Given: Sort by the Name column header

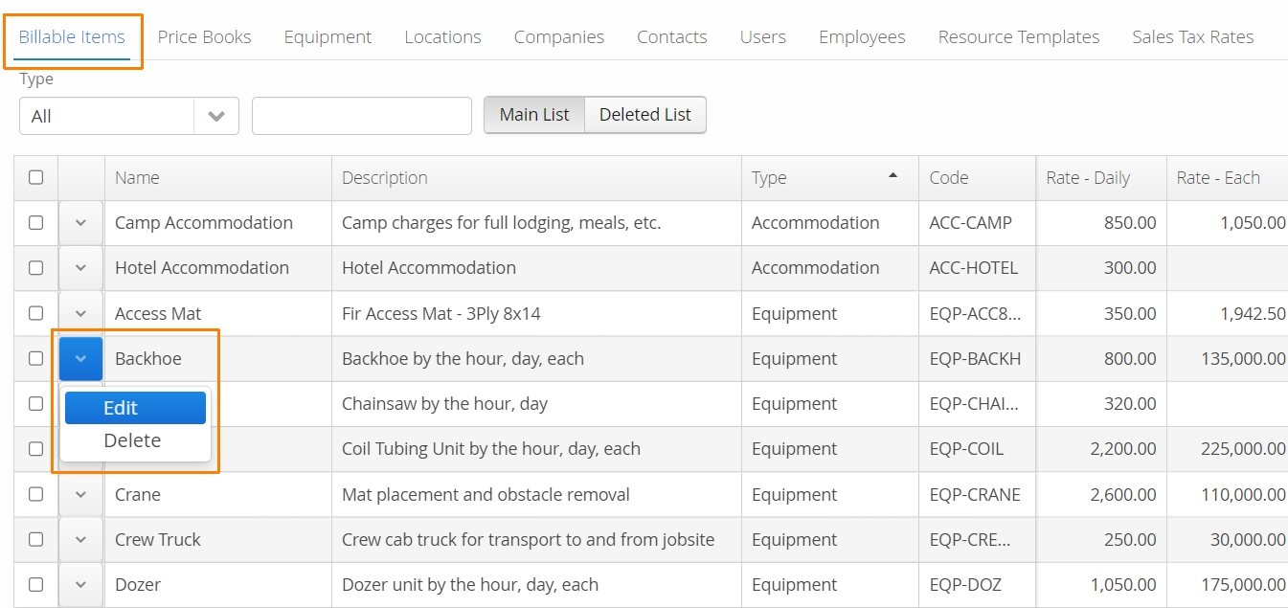Looking at the screenshot, I should pos(218,178).
